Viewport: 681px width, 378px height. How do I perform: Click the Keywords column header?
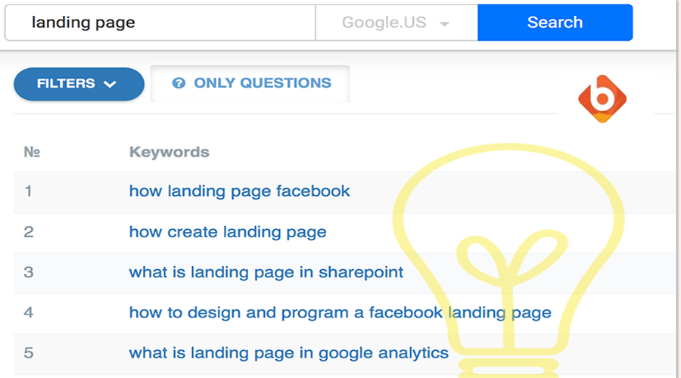pos(169,152)
